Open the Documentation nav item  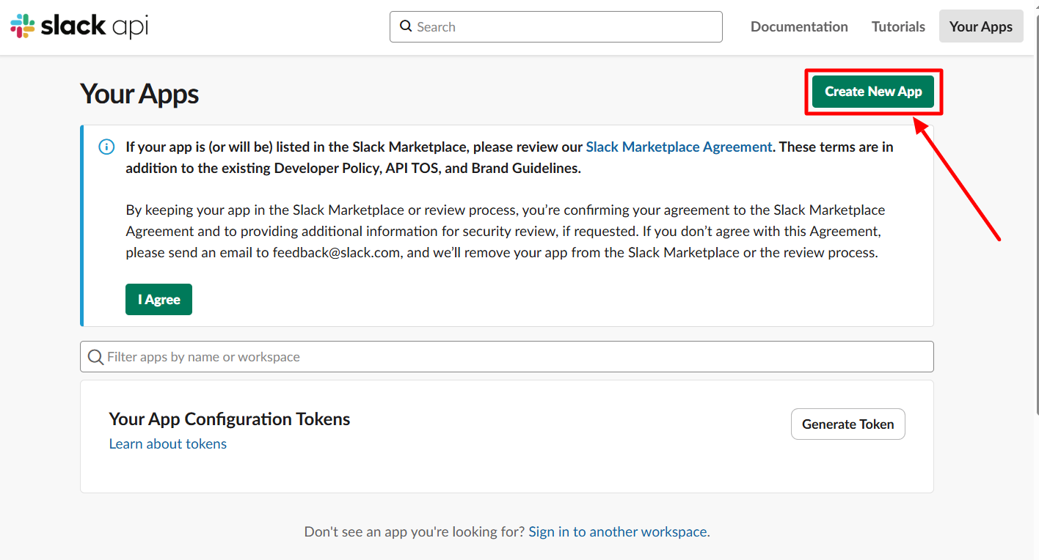point(799,26)
